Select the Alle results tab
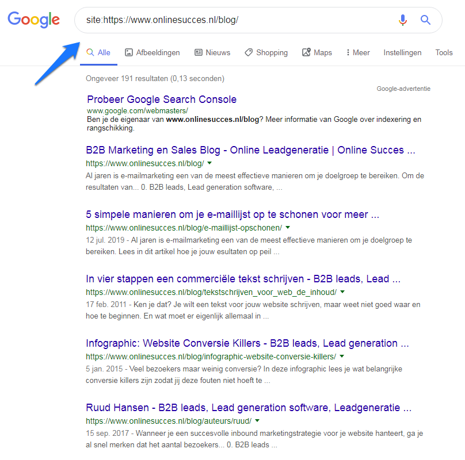The width and height of the screenshot is (465, 460). click(x=98, y=52)
